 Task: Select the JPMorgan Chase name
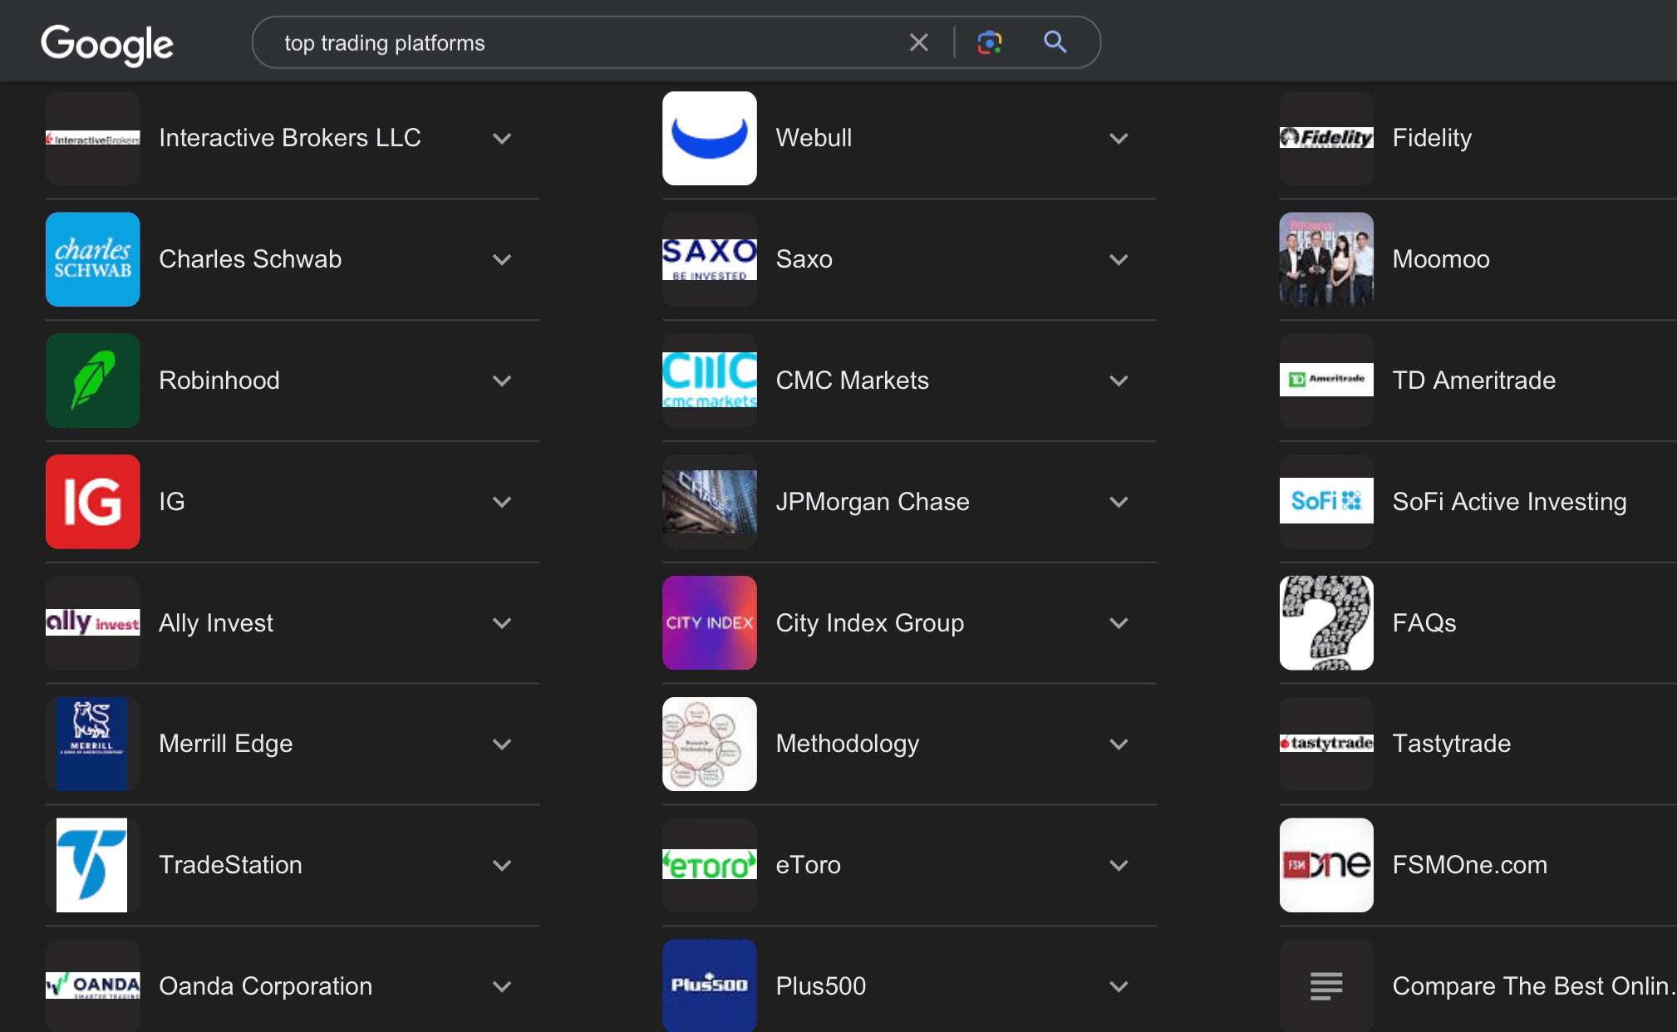click(872, 502)
